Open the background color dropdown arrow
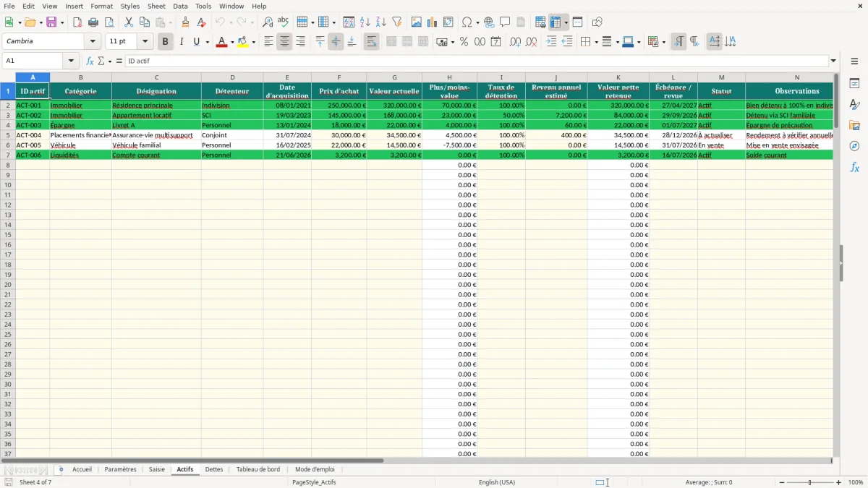The image size is (868, 488). 253,42
